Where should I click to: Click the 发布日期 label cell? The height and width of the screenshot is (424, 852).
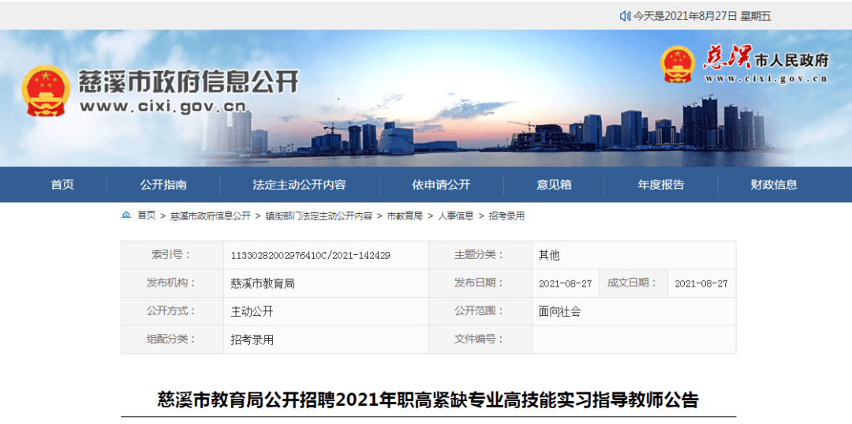pyautogui.click(x=480, y=283)
